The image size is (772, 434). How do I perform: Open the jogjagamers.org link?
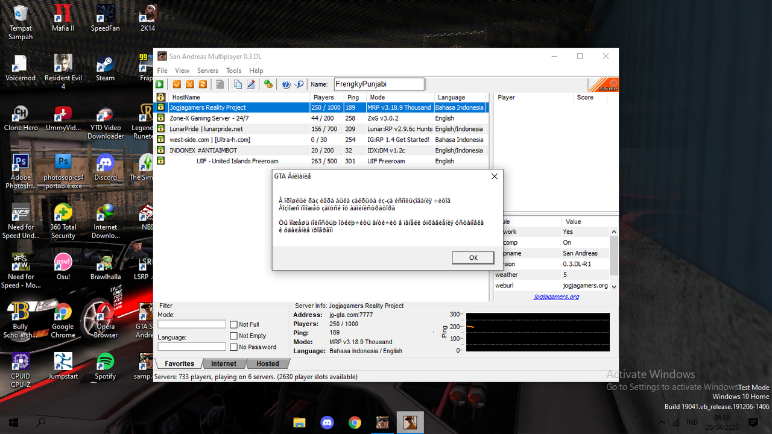(556, 297)
